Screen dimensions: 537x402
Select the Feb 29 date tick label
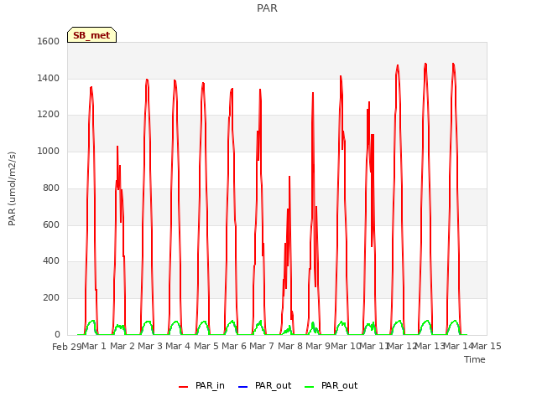point(67,347)
